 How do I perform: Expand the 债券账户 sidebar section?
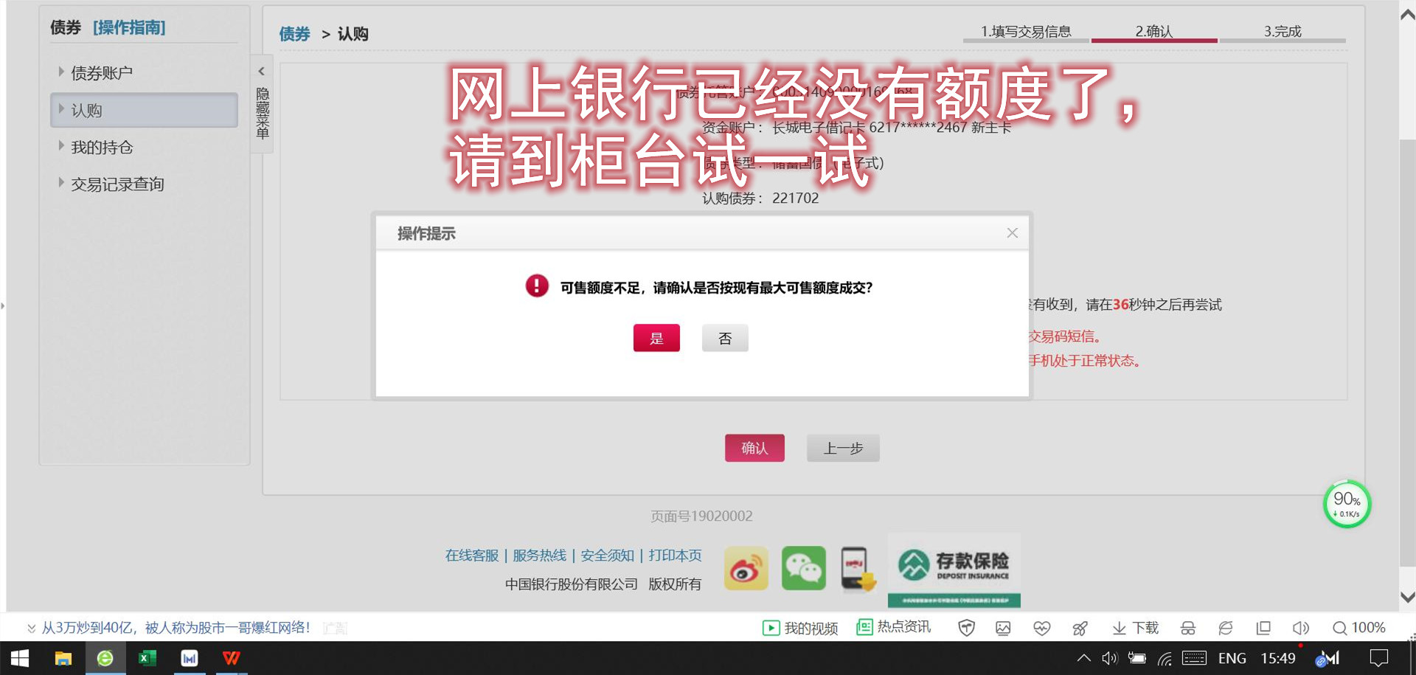(102, 72)
